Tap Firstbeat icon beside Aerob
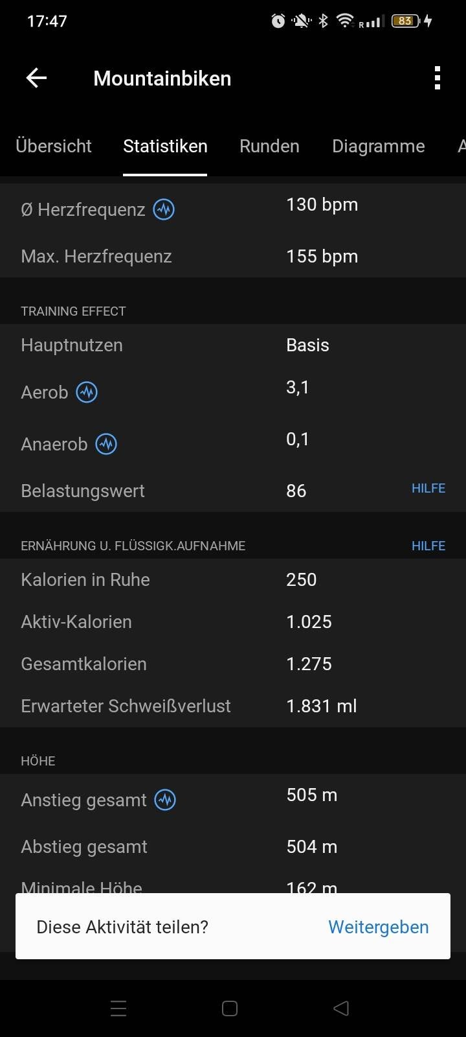This screenshot has width=466, height=1037. 87,392
